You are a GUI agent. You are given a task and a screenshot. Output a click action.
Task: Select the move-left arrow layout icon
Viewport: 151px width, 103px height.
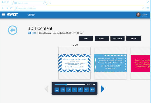tap(86, 90)
